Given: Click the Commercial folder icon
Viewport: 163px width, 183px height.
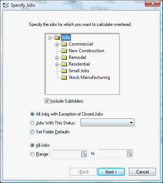Looking at the screenshot, I should point(64,44).
